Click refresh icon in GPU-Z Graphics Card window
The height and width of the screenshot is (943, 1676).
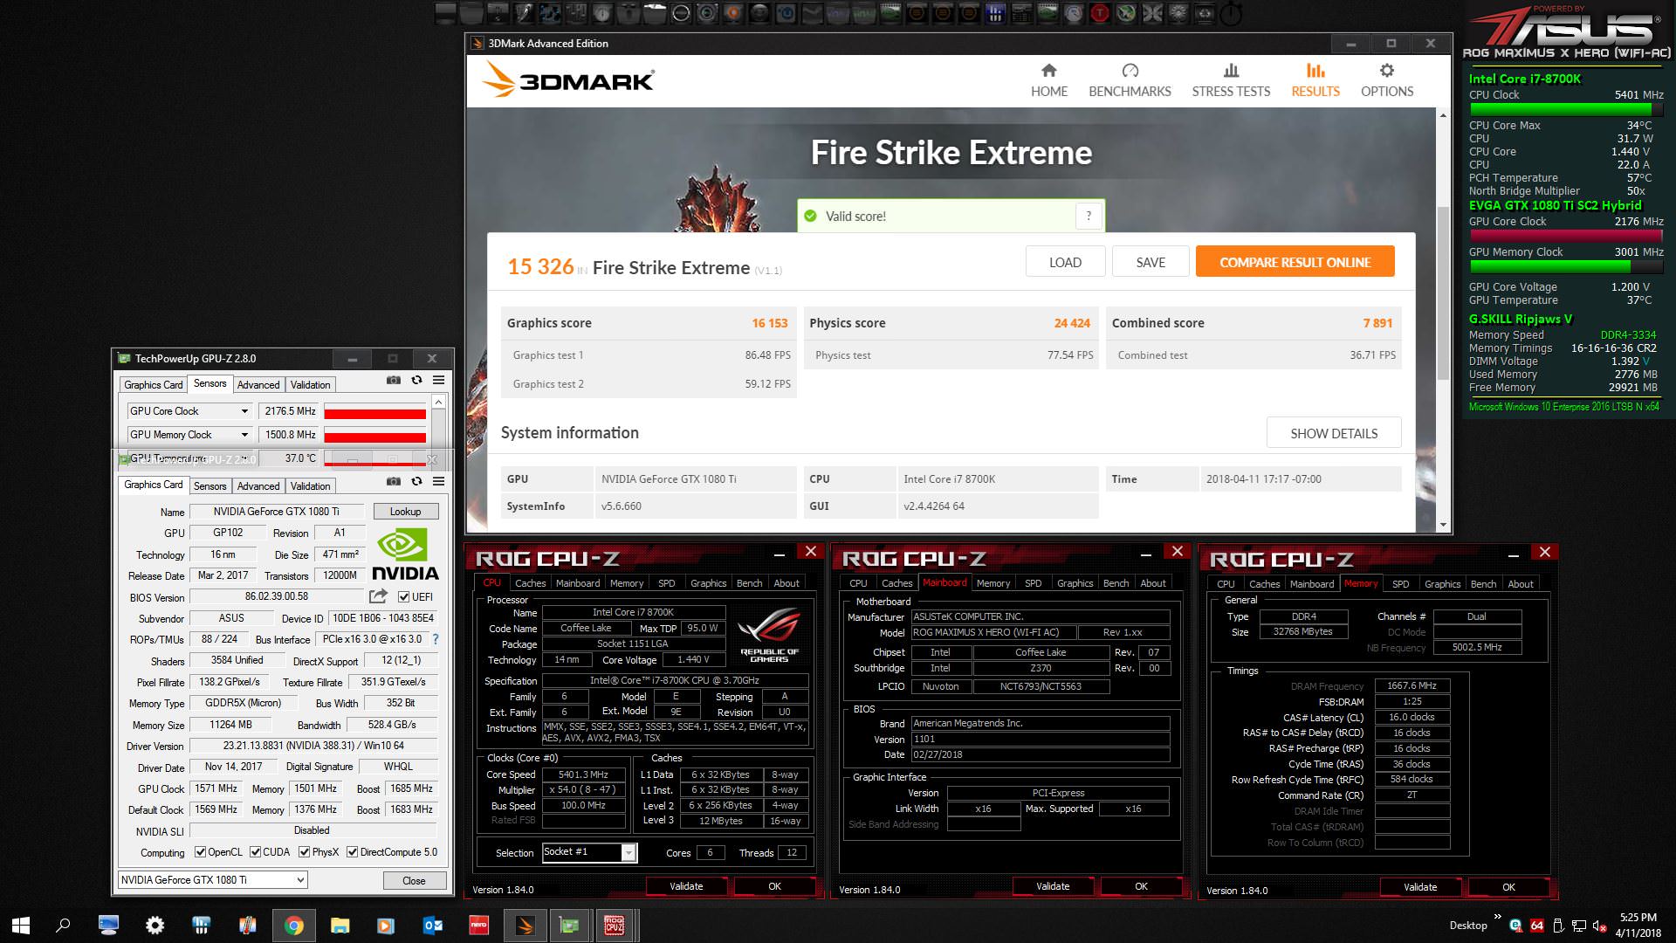416,481
